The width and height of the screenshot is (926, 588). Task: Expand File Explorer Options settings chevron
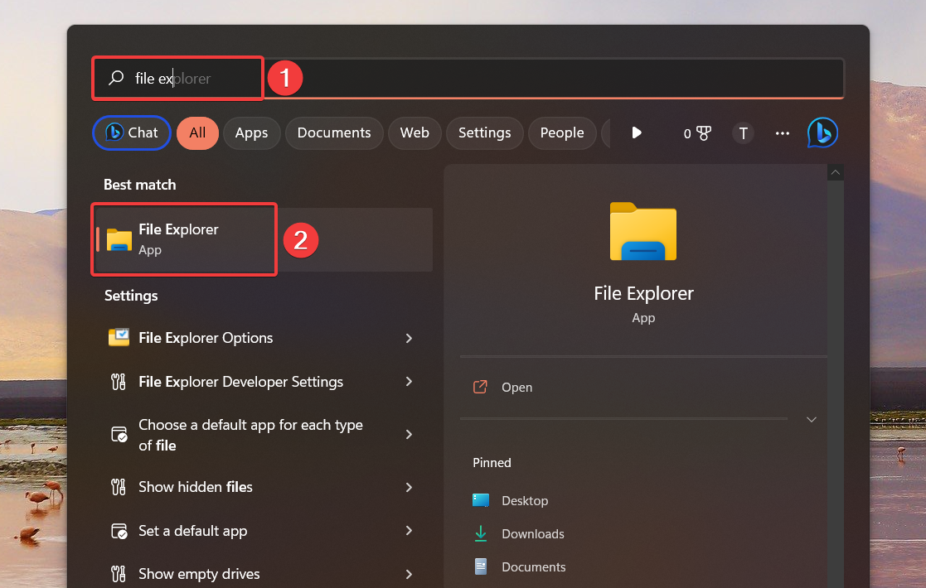(409, 338)
